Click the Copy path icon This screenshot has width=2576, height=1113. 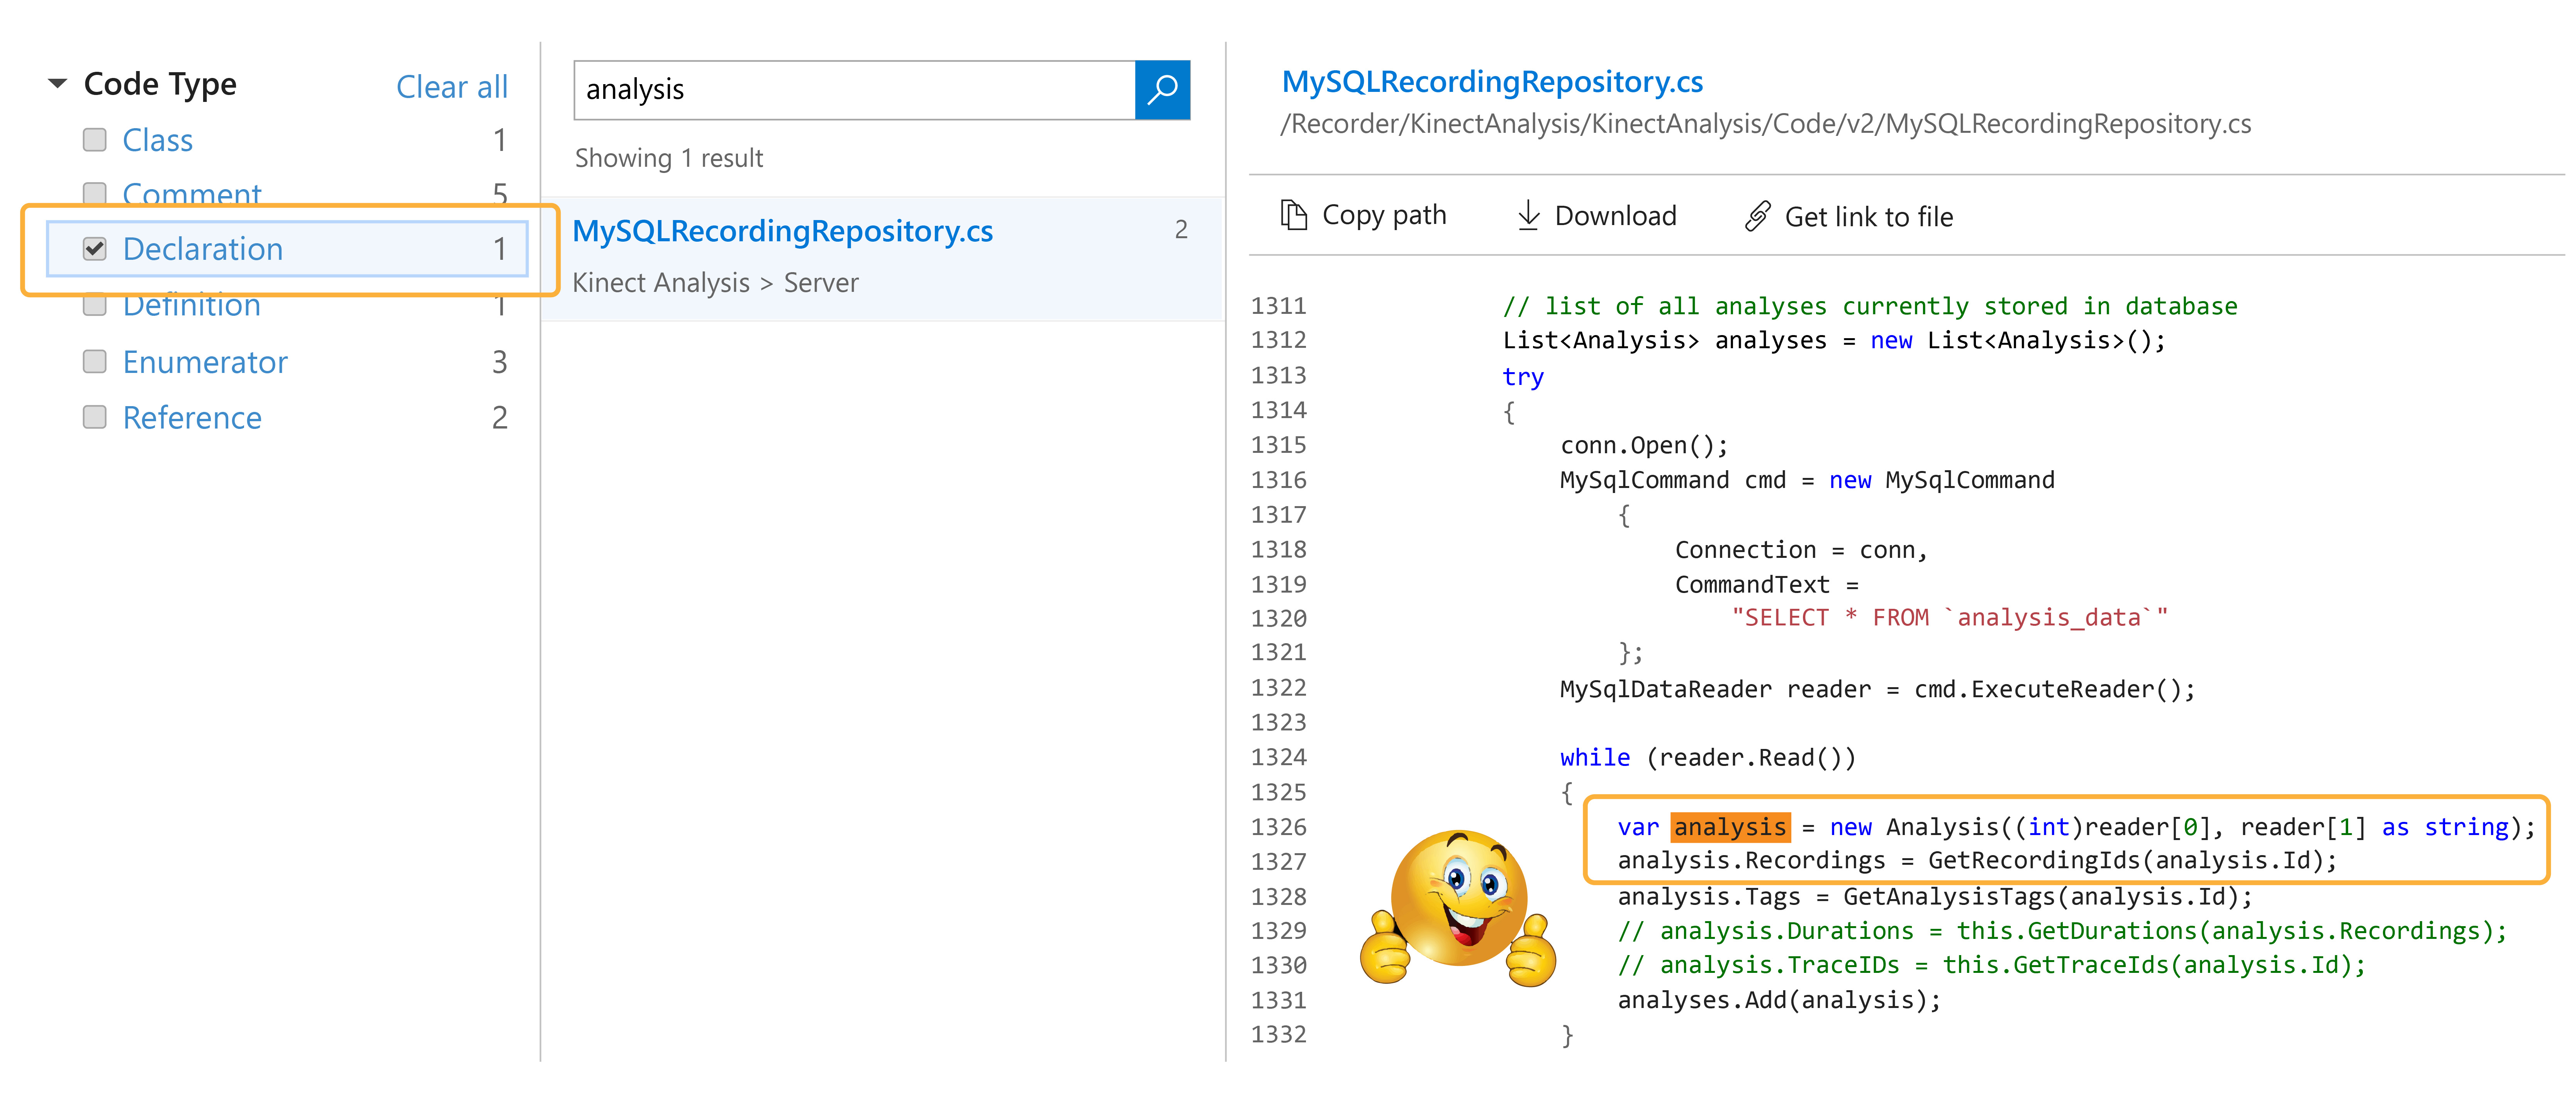click(x=1294, y=215)
